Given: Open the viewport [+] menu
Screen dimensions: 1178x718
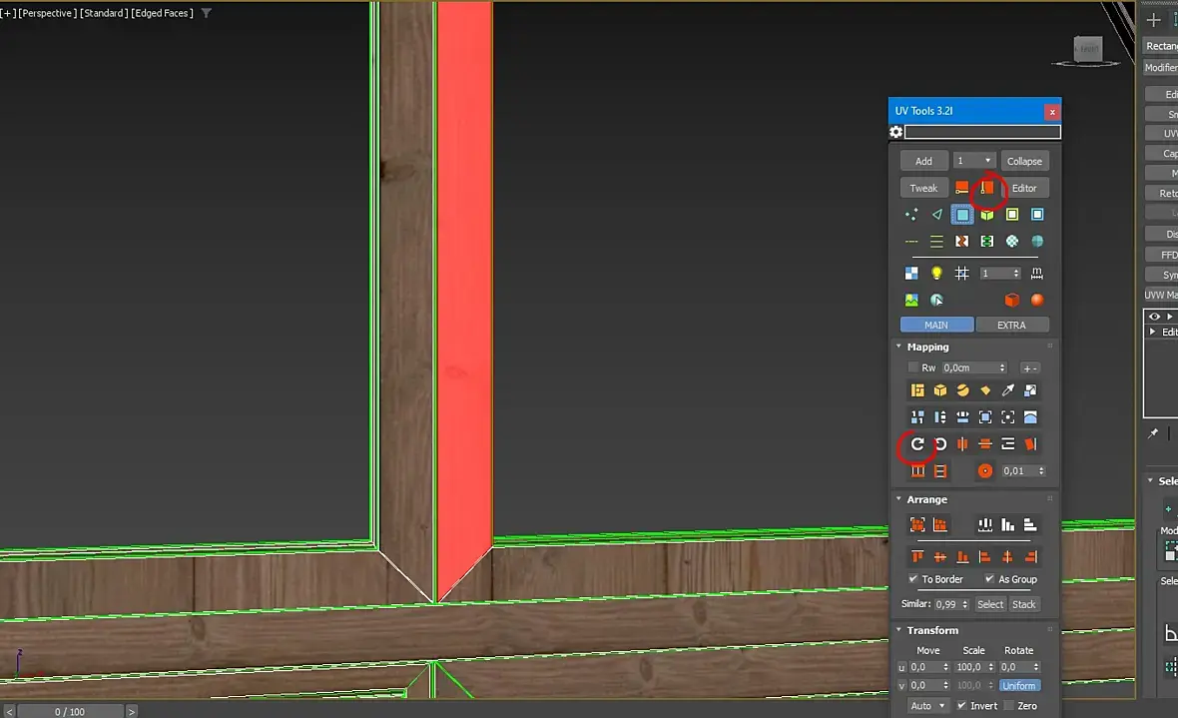Looking at the screenshot, I should coord(8,13).
